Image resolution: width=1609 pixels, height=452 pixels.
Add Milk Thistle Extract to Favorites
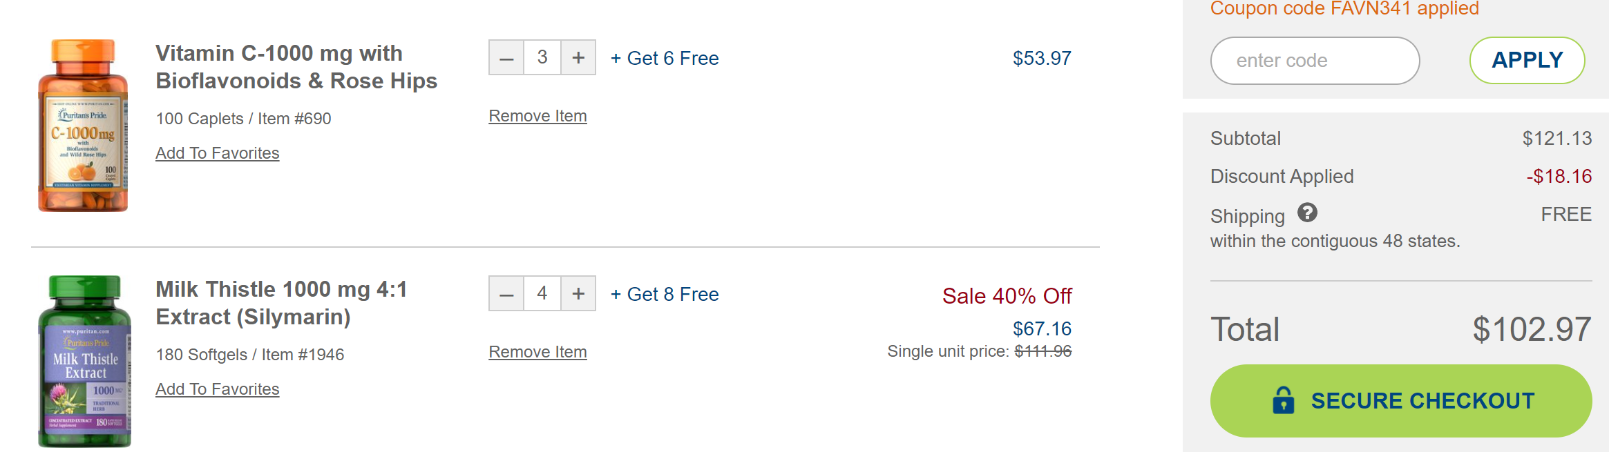217,389
